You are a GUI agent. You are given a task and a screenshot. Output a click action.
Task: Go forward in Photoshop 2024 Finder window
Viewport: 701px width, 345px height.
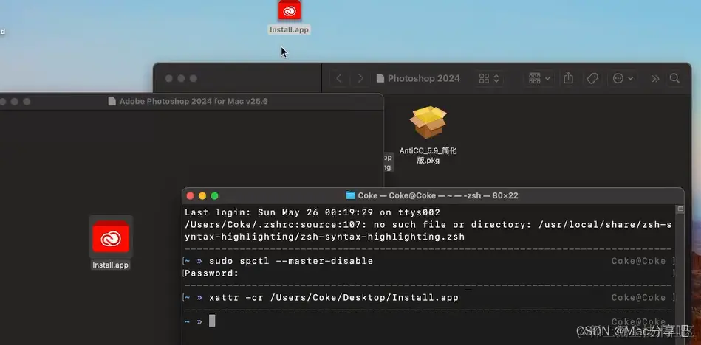[x=360, y=79]
